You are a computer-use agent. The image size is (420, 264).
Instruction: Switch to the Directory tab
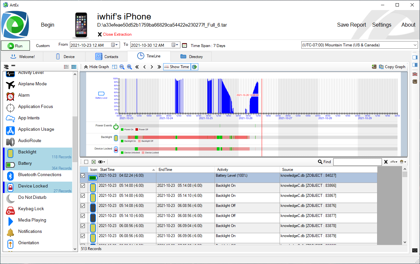(x=191, y=56)
